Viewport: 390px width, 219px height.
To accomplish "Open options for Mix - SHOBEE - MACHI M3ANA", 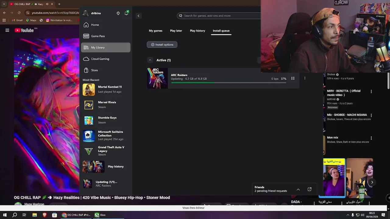I will pyautogui.click(x=371, y=115).
